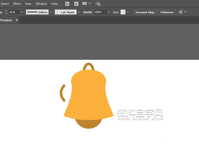199x144 pixels.
Task: Expand the arrange documents dropdown arrow
Action: coord(90,4)
